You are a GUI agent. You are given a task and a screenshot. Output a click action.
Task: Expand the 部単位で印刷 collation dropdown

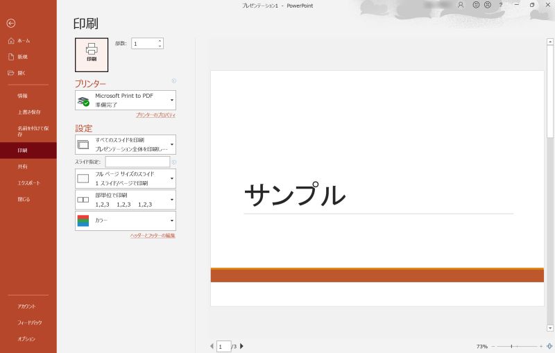(126, 200)
